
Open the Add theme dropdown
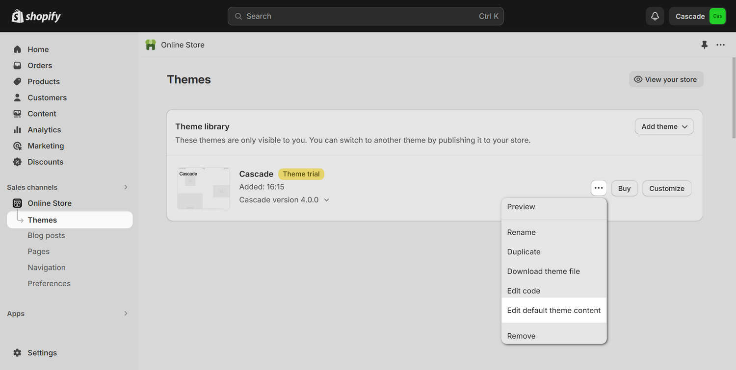664,126
